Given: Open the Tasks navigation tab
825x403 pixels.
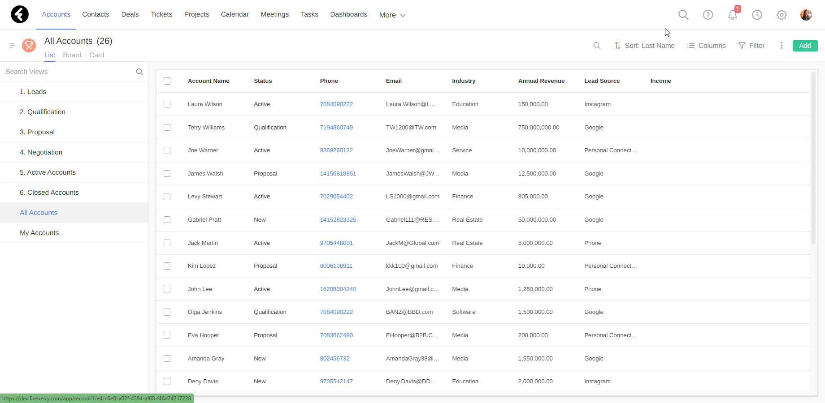Looking at the screenshot, I should tap(309, 14).
